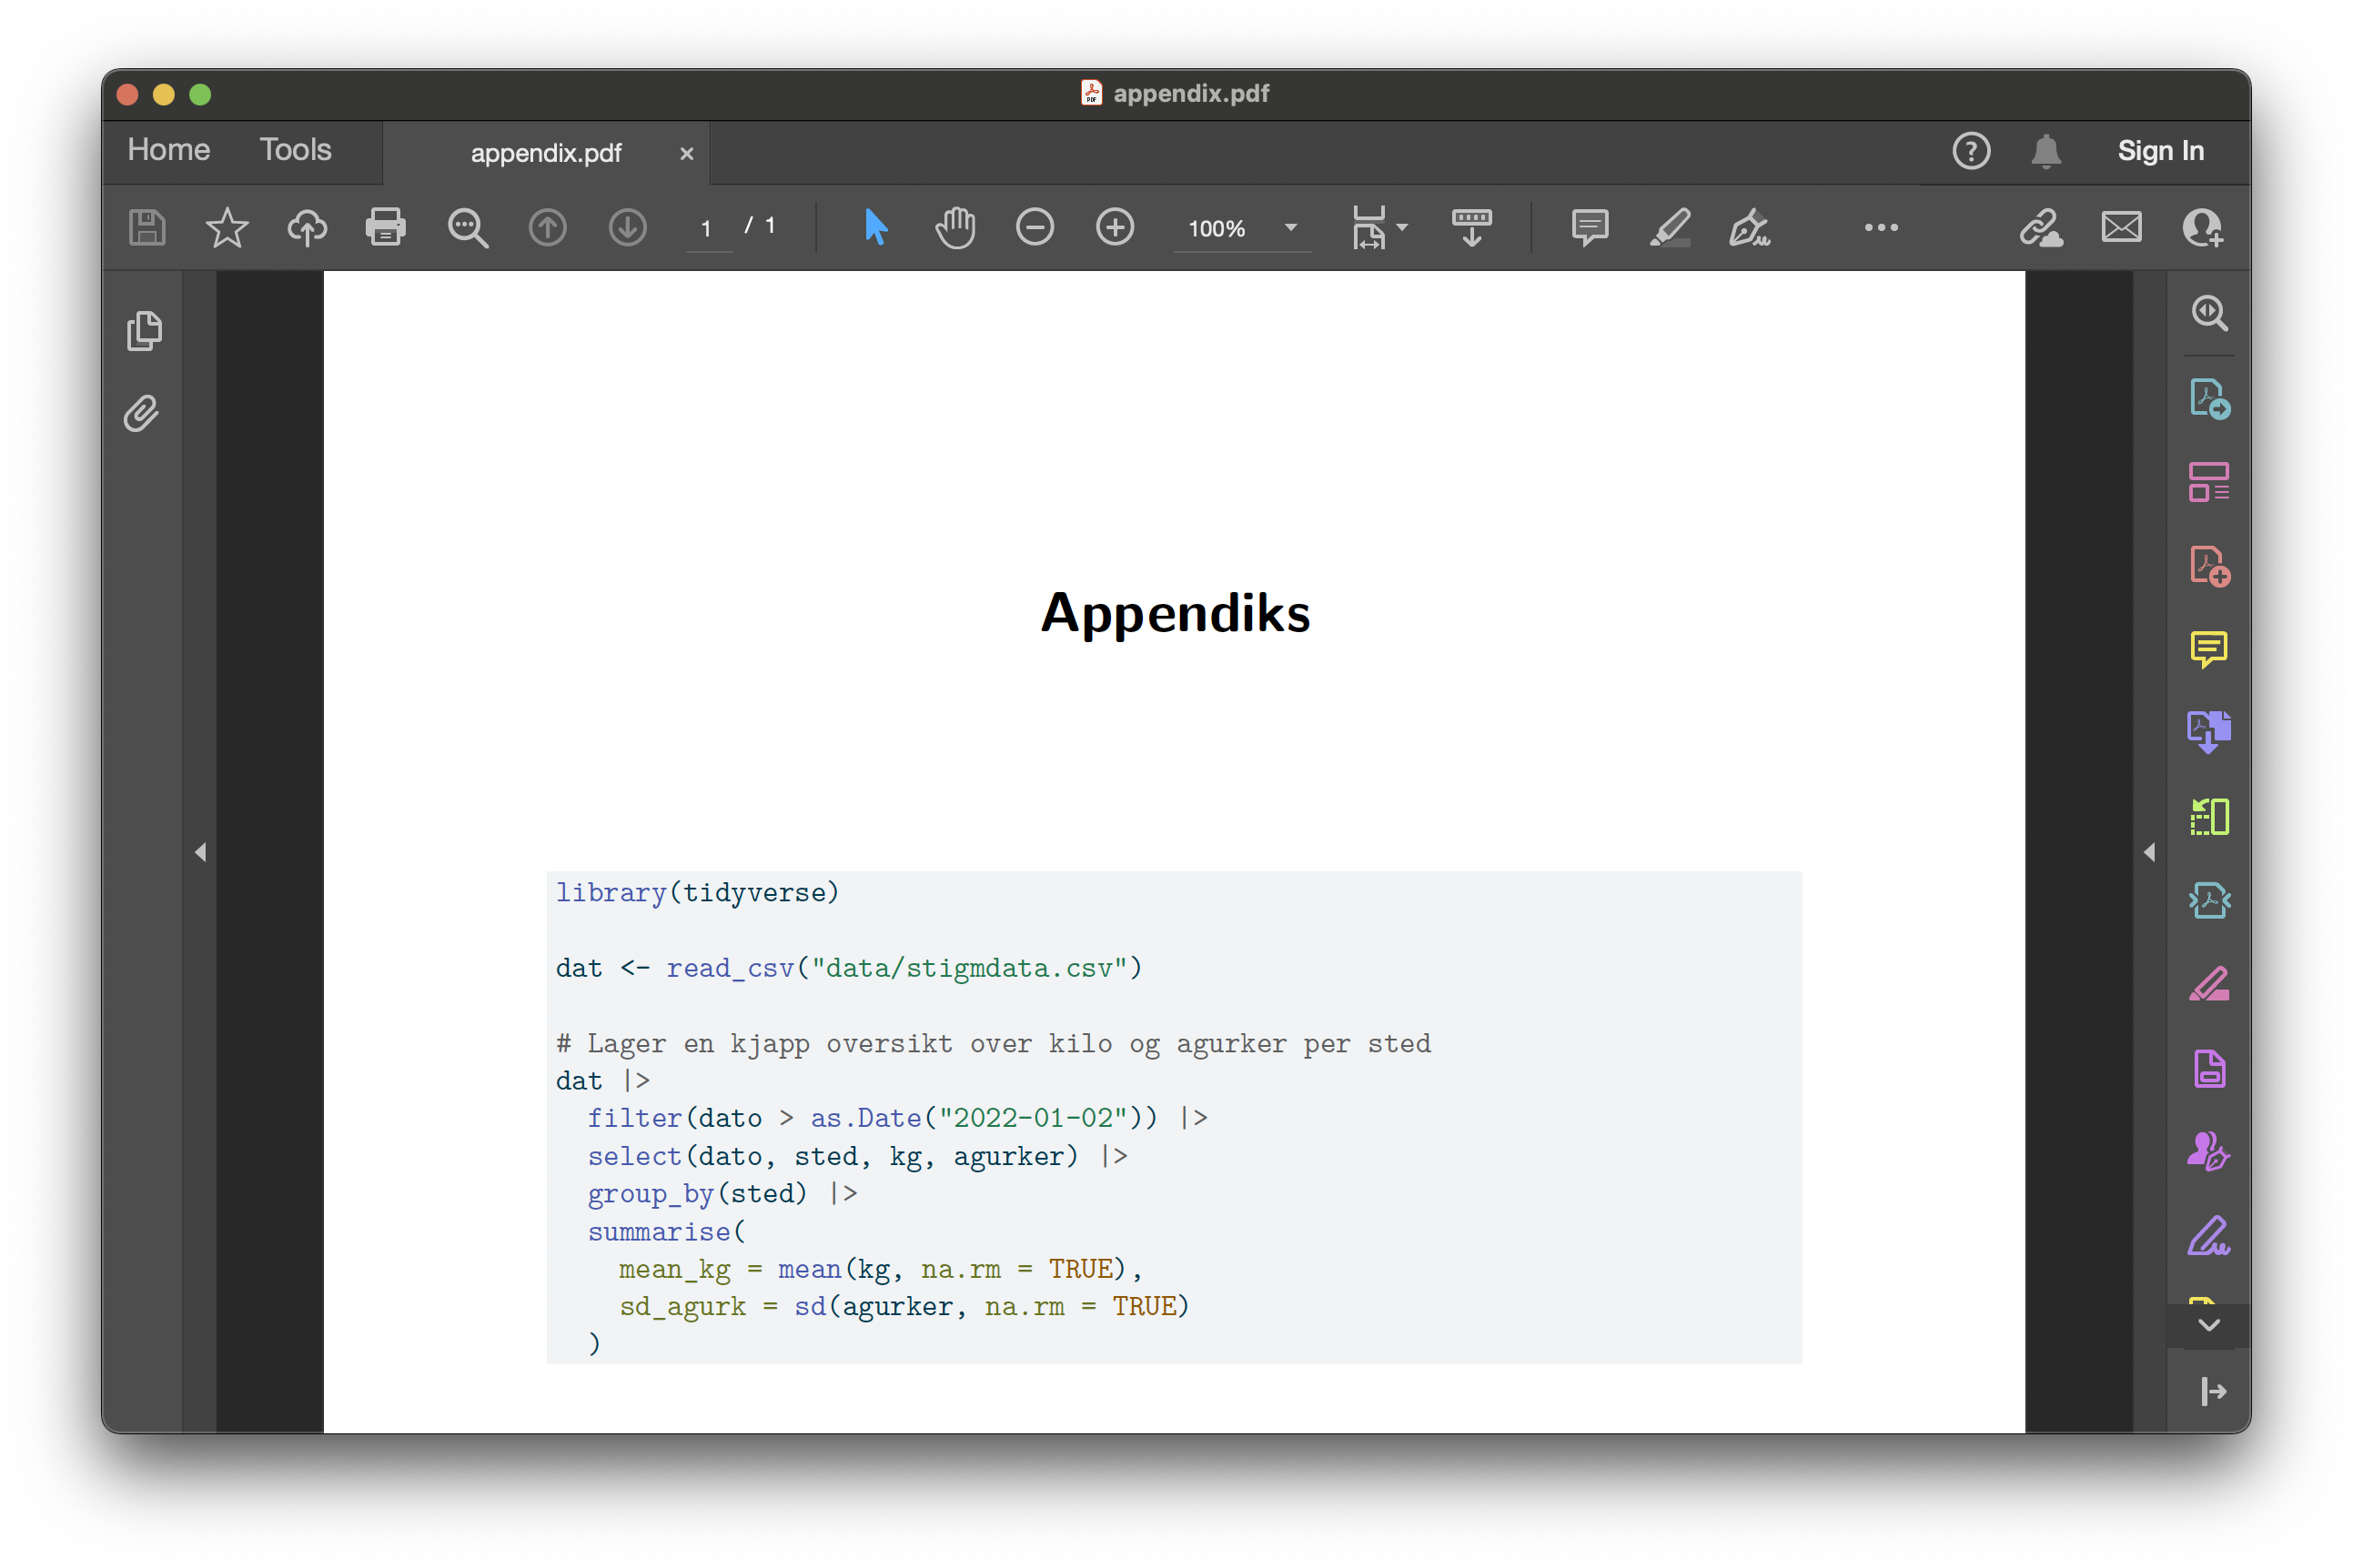Select the Hand pan tool
This screenshot has height=1568, width=2353.
pos(954,228)
